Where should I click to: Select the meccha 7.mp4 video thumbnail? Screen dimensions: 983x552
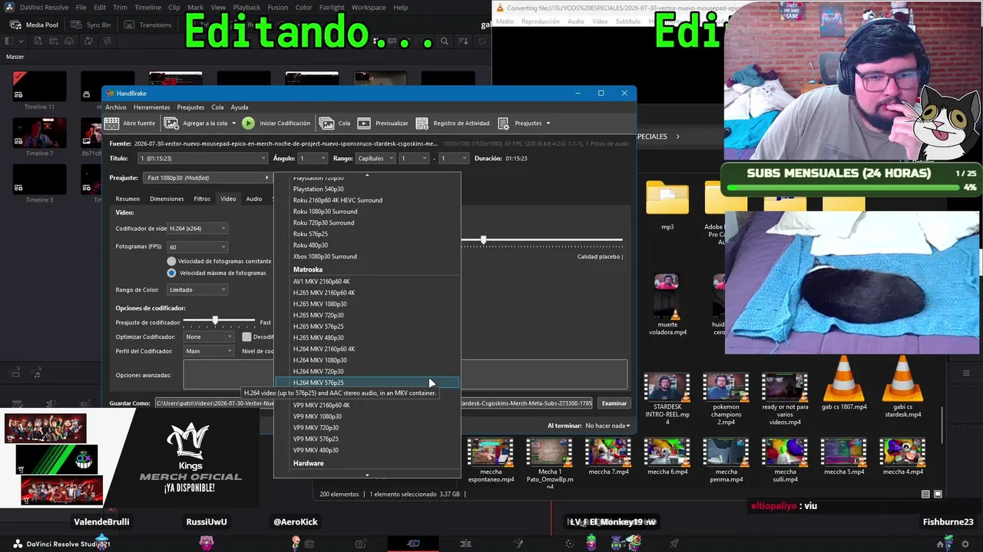point(608,452)
